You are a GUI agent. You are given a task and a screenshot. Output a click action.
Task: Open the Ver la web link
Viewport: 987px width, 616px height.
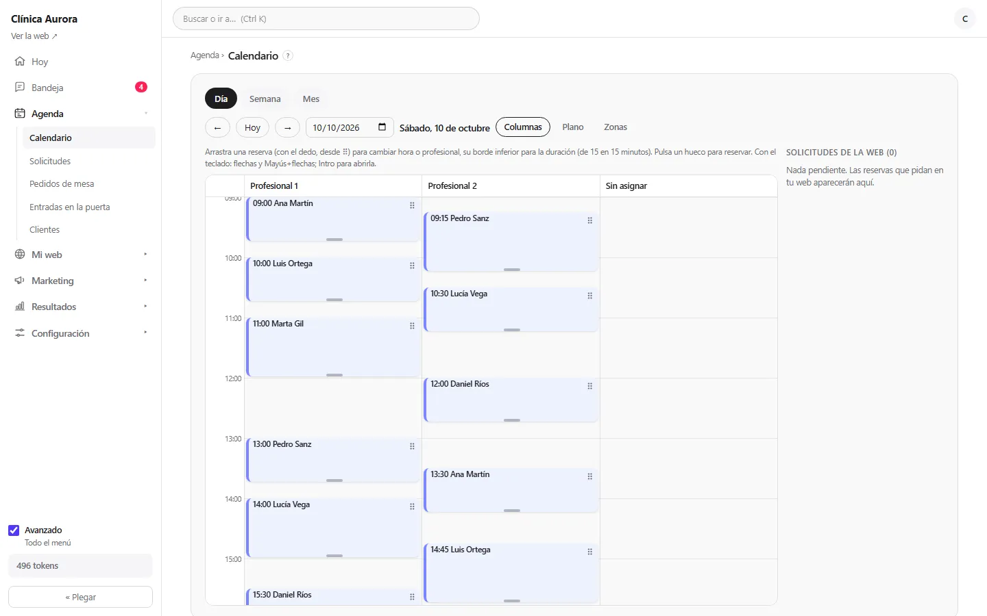coord(34,36)
